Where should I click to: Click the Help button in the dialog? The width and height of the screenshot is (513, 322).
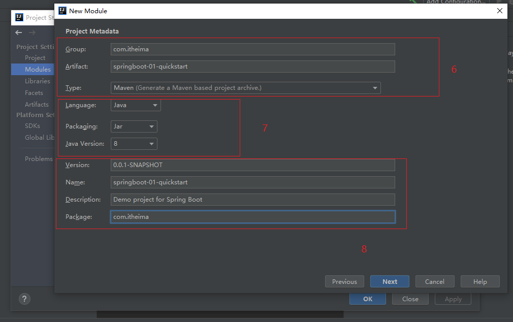[x=479, y=281]
